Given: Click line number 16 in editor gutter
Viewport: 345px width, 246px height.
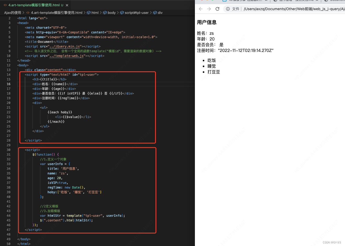Looking at the screenshot, I should tap(9, 84).
